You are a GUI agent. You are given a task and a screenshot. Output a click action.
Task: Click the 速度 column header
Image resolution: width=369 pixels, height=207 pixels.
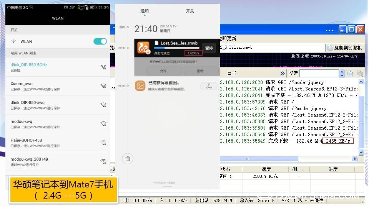click(x=266, y=169)
